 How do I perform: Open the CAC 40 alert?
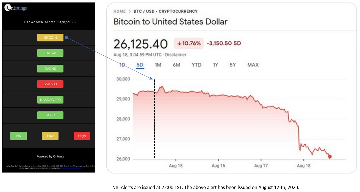(x=50, y=53)
